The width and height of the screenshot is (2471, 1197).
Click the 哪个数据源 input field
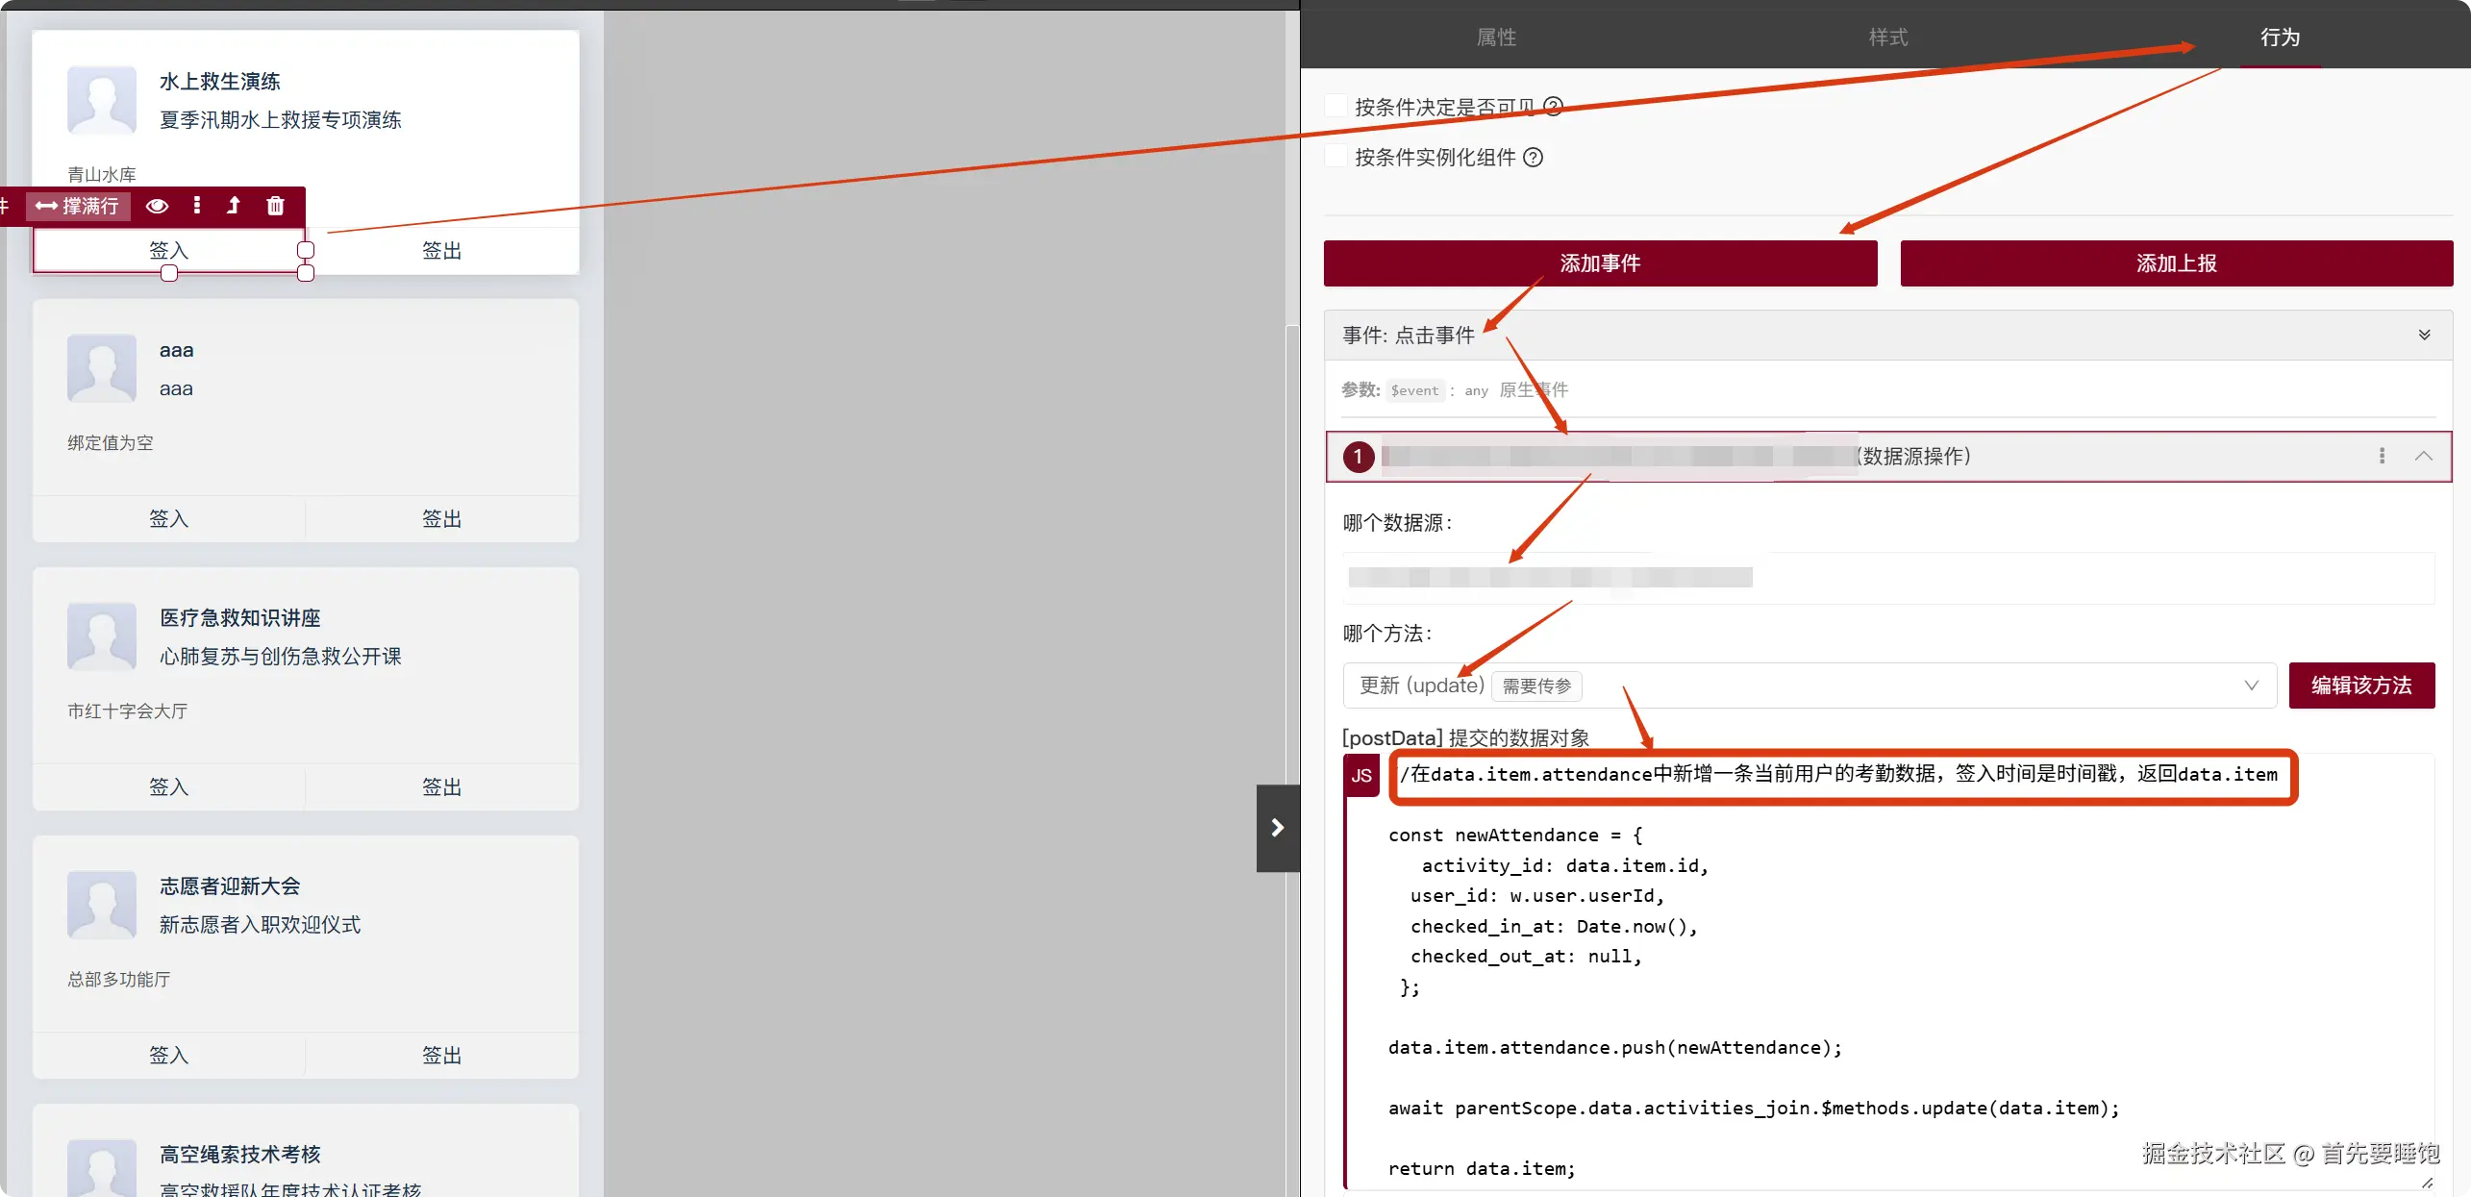[x=1887, y=577]
